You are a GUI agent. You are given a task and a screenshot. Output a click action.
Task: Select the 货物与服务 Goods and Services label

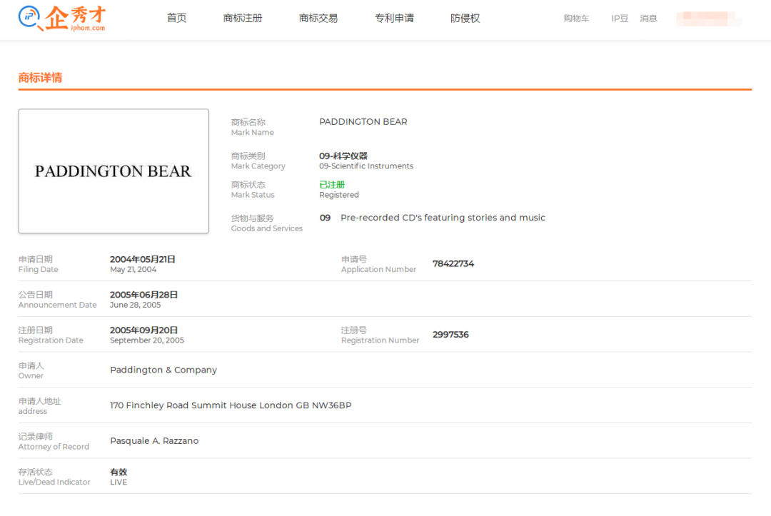click(x=266, y=223)
